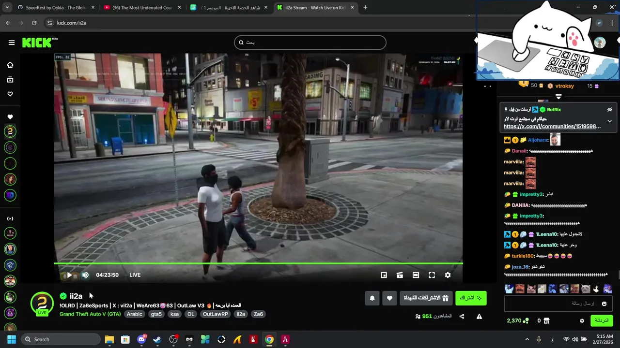The height and width of the screenshot is (348, 620).
Task: Open the following heart icon in the sidebar
Action: [x=10, y=94]
